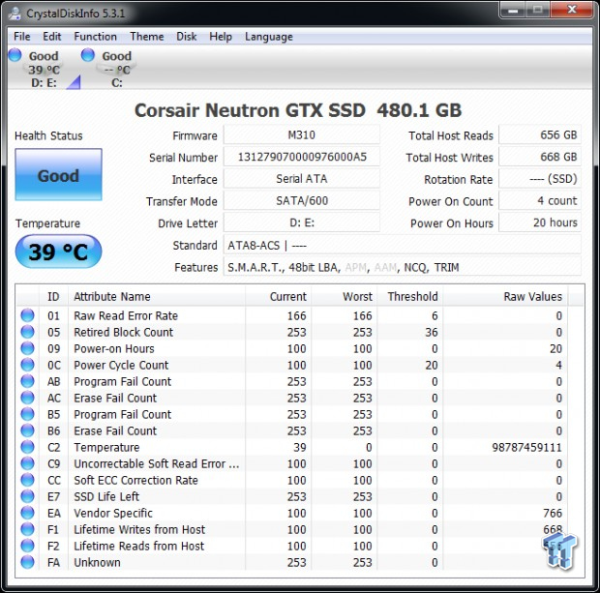This screenshot has height=593, width=600.
Task: Select the Raw Read Error Rate text
Action: tap(126, 315)
